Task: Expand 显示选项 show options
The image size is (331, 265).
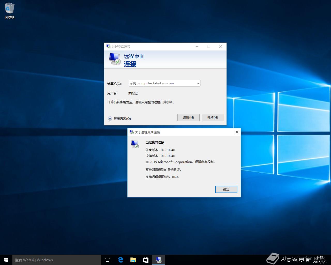Action: 119,119
